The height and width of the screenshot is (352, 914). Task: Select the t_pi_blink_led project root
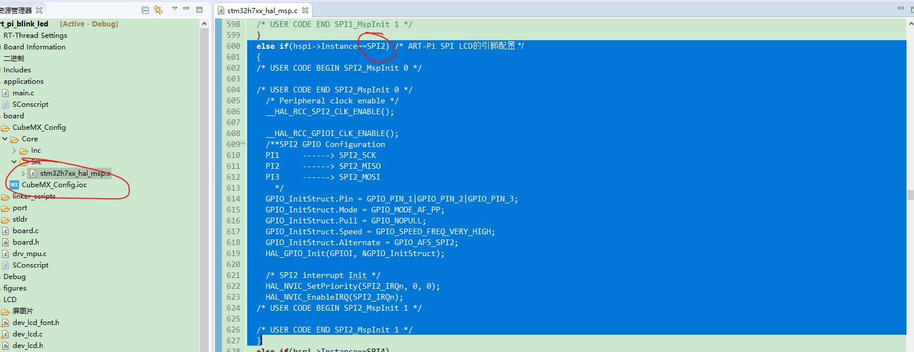tap(24, 24)
